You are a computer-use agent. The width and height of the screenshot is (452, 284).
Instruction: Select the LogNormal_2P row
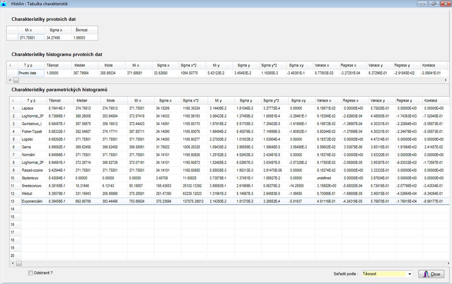click(230, 163)
